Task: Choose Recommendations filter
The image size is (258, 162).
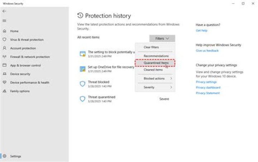Action: coord(156,56)
